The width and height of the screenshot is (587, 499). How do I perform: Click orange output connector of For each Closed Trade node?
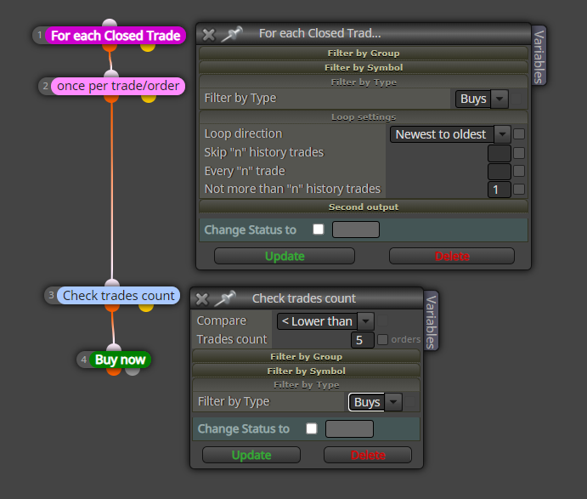[110, 48]
